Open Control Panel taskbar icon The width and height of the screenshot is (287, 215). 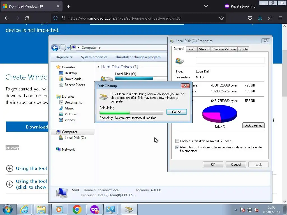click(x=111, y=209)
